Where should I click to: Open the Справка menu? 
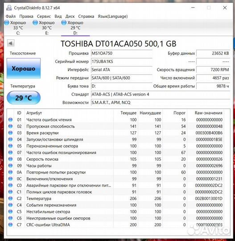[86, 17]
